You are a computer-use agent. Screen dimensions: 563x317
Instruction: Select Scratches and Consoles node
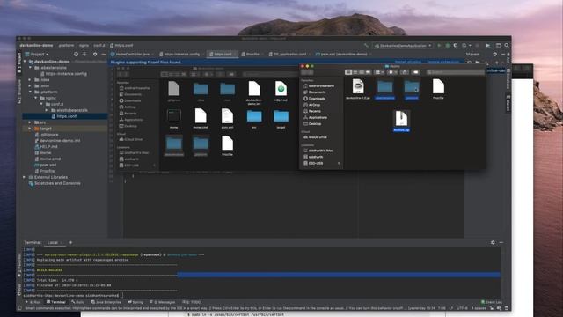click(x=57, y=183)
